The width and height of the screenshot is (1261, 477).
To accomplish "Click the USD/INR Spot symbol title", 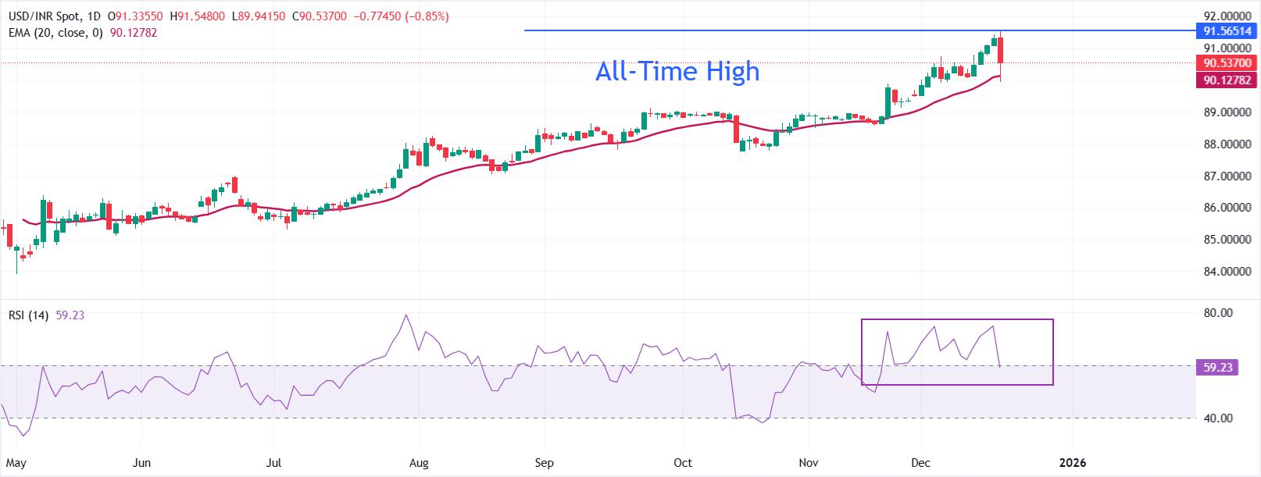I will click(41, 16).
